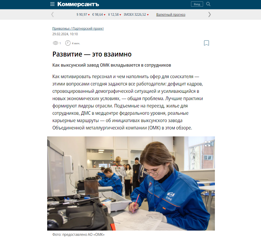261x240 pixels.
Task: Open Приволжье / Партнерский проект breadcrumb
Action: coord(78,28)
